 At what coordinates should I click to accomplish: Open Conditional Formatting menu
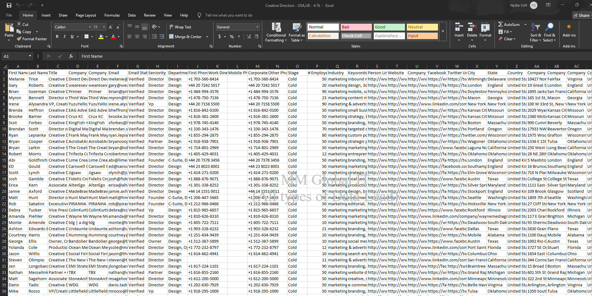(276, 32)
